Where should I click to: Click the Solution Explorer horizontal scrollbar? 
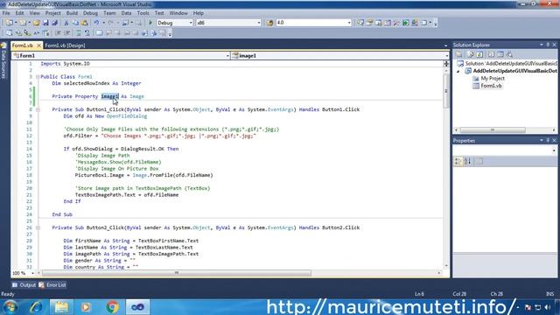tap(493, 130)
